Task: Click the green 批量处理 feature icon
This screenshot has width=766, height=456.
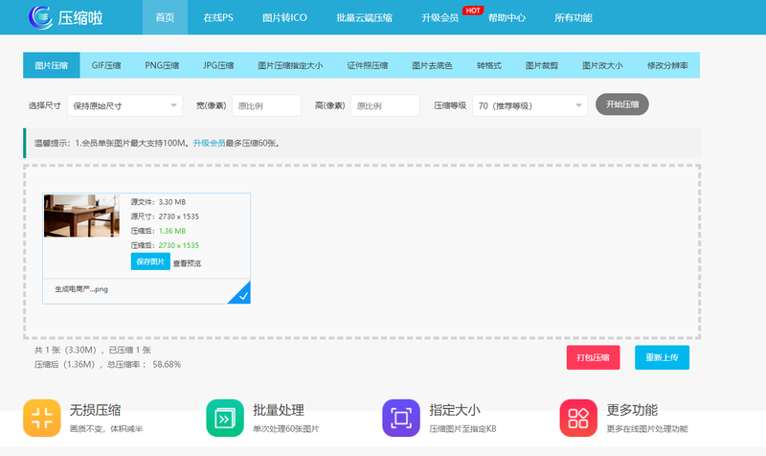Action: (x=225, y=418)
